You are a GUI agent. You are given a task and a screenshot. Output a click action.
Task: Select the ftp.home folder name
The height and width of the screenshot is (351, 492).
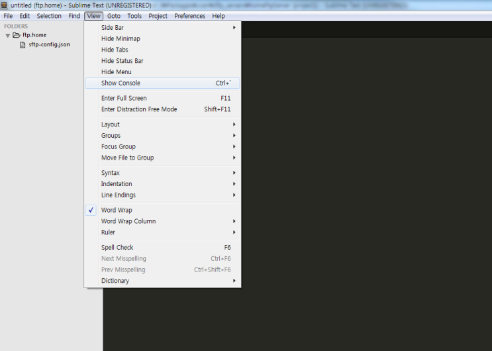34,35
